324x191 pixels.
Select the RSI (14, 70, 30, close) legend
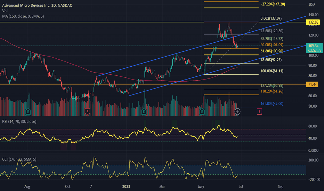19,122
